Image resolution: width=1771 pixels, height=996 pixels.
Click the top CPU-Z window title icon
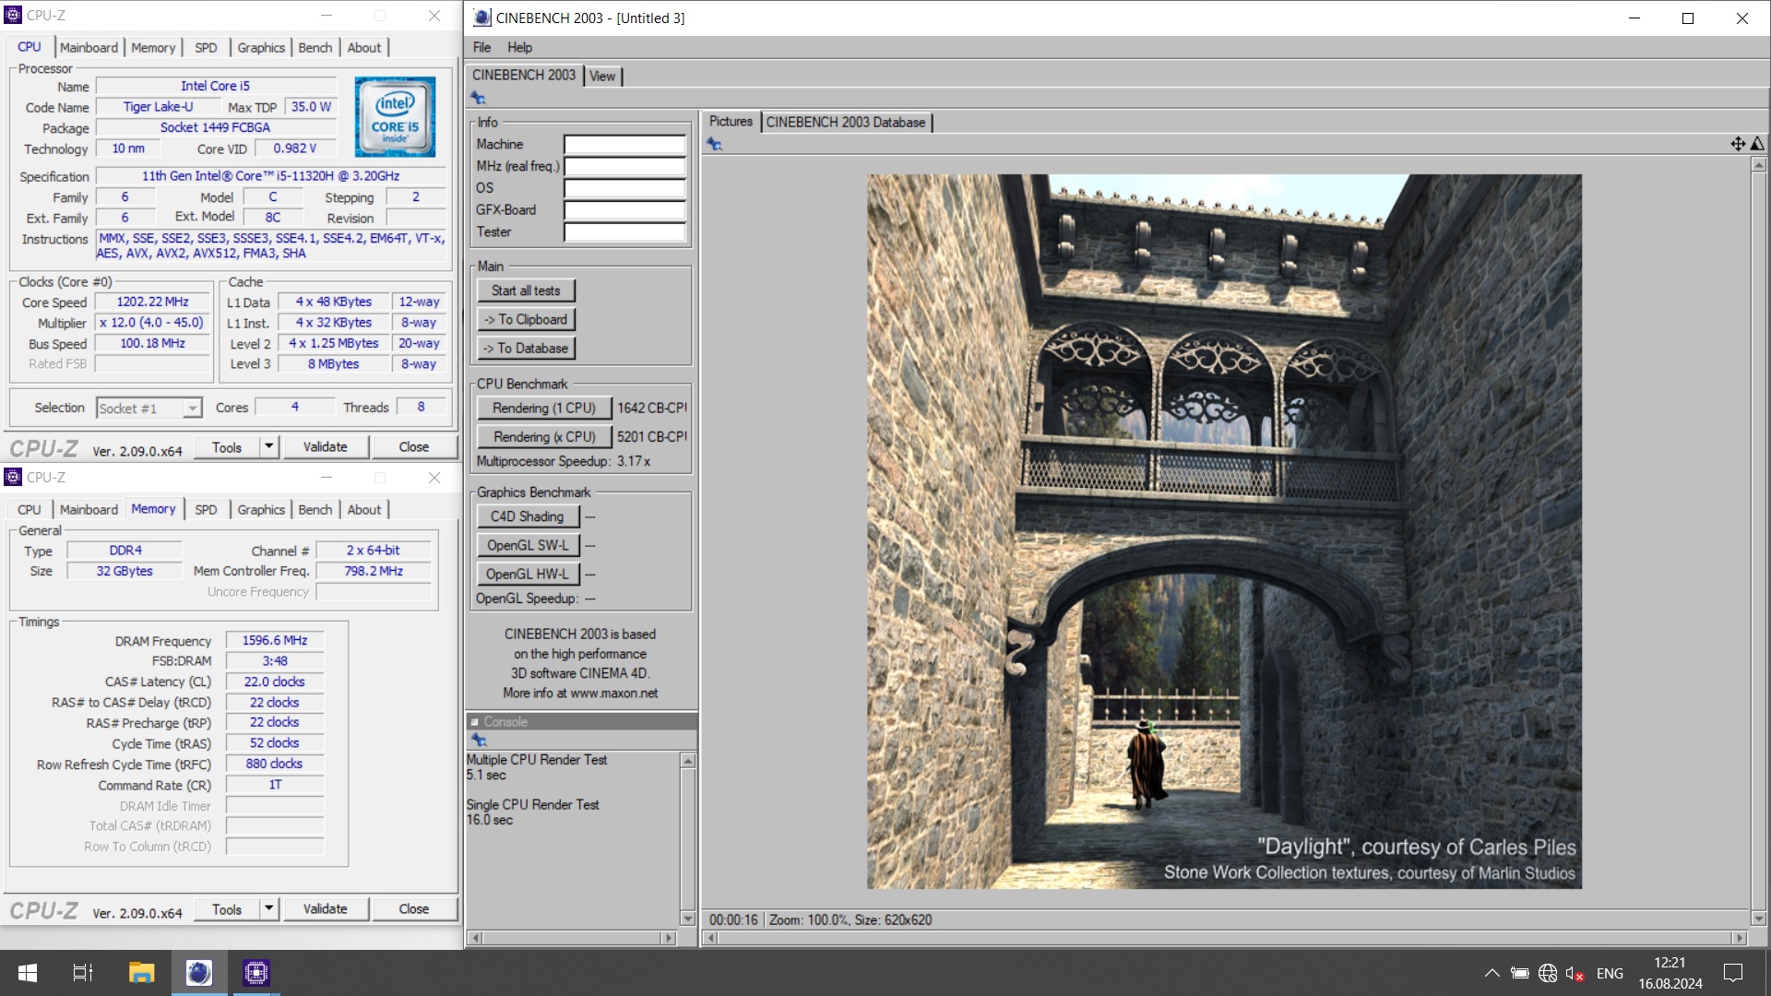tap(13, 15)
